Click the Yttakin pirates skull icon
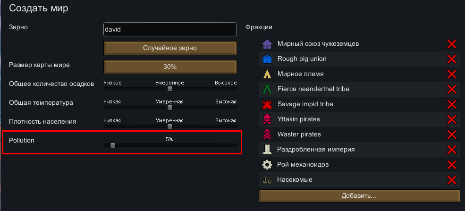The image size is (465, 211). click(267, 119)
